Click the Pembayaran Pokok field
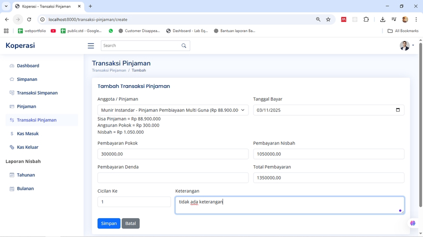Screen dimensions: 423x237 tap(173, 154)
